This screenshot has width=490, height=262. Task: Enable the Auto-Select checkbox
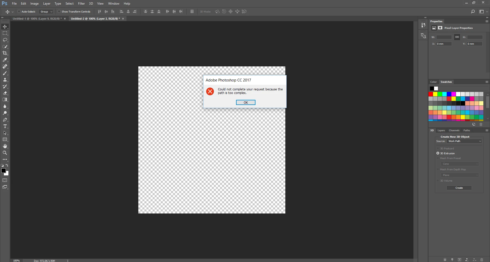tap(19, 11)
